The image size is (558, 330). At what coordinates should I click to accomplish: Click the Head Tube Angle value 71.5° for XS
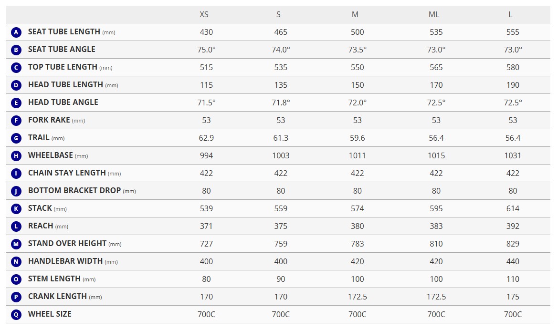pos(207,103)
